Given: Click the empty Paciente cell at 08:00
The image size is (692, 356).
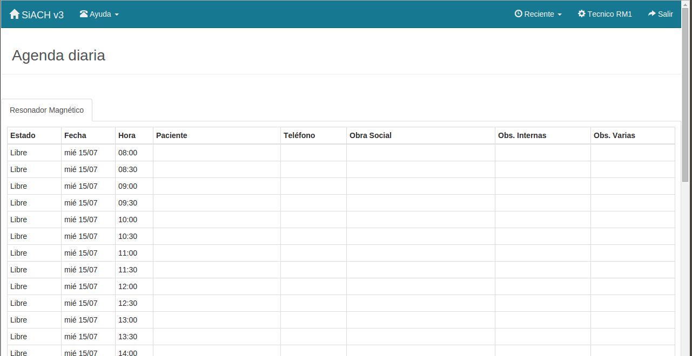Looking at the screenshot, I should coord(217,153).
